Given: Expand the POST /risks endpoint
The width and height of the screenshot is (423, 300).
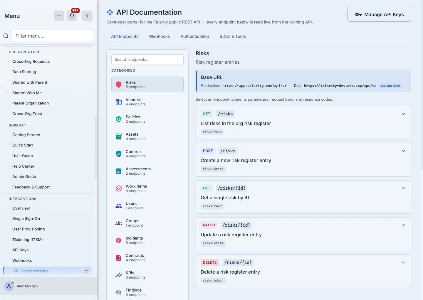Looking at the screenshot, I should coord(403,151).
